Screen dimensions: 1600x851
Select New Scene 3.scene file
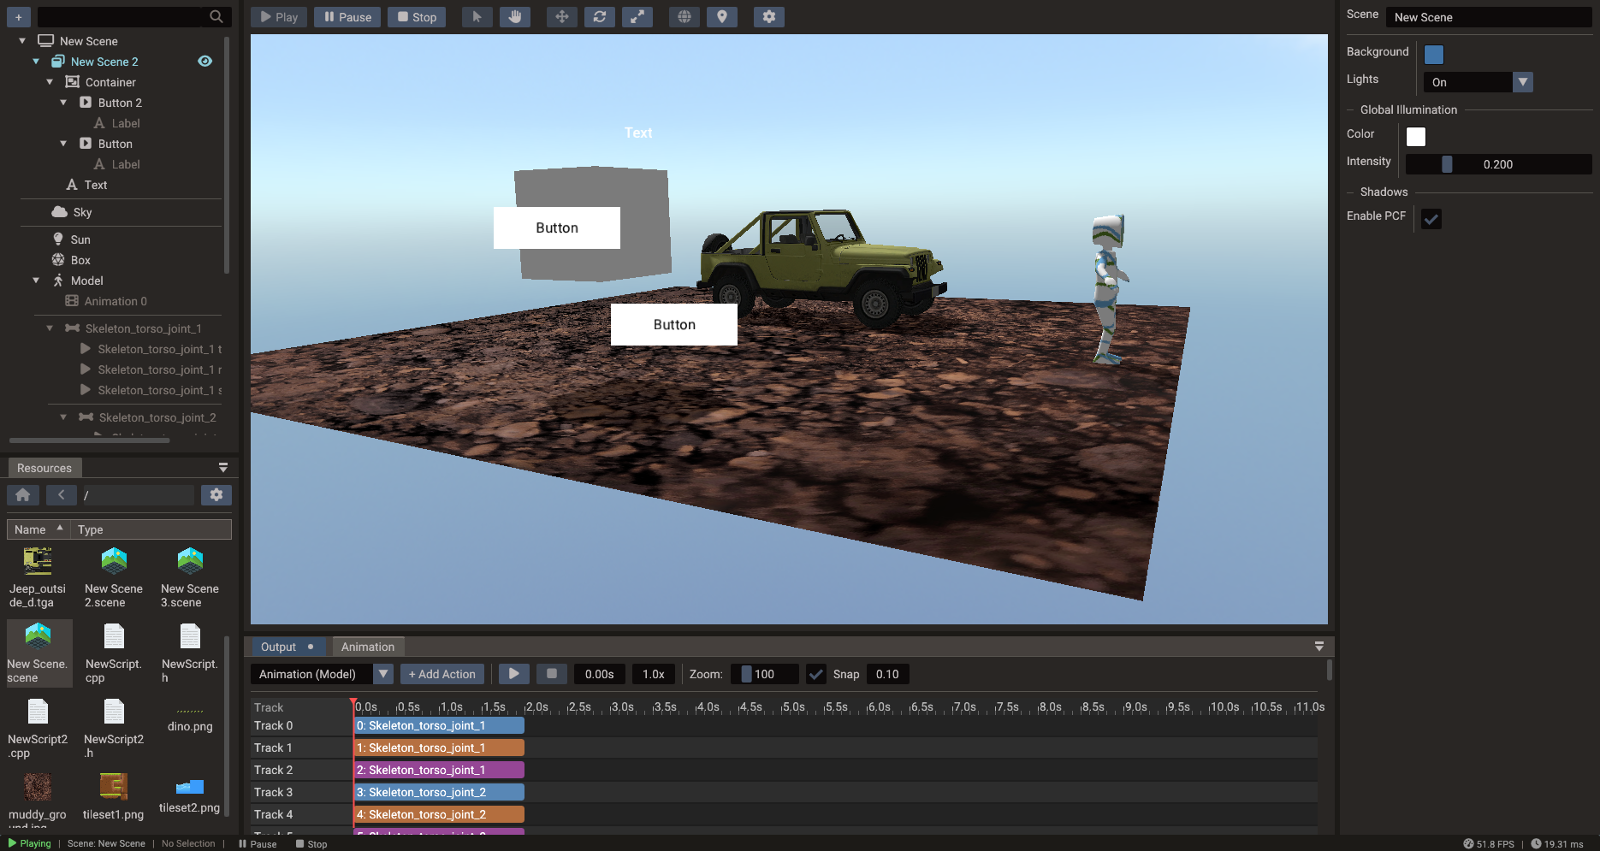[x=190, y=577]
